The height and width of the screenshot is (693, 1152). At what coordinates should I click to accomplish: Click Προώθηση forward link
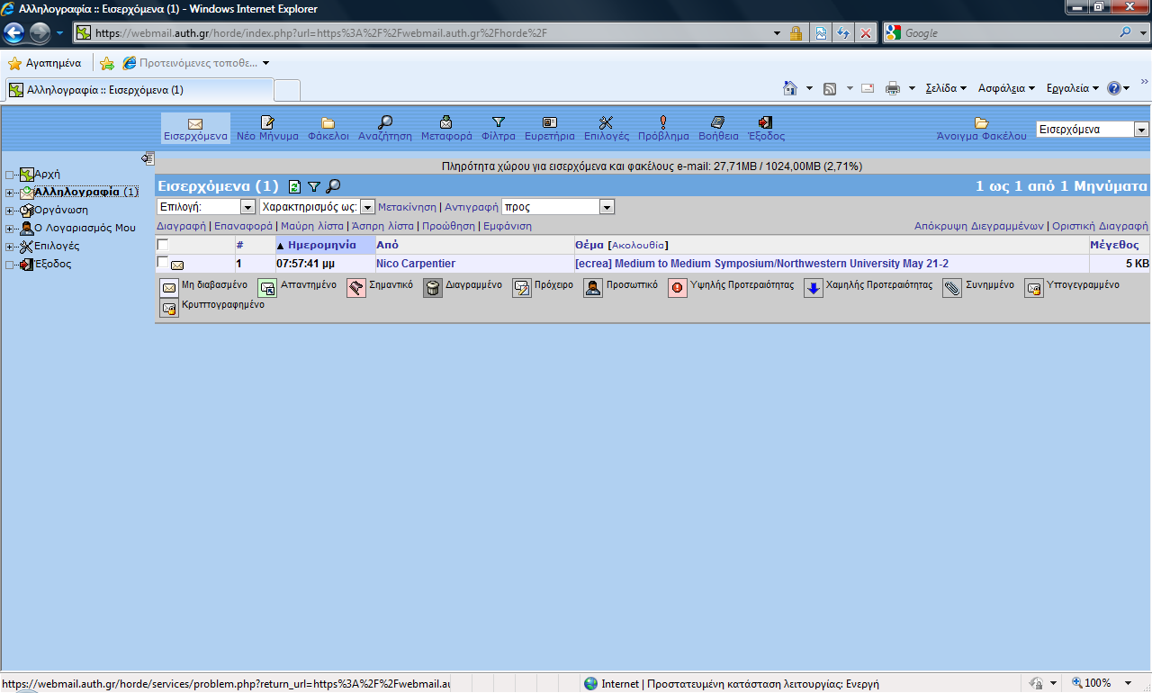[448, 226]
